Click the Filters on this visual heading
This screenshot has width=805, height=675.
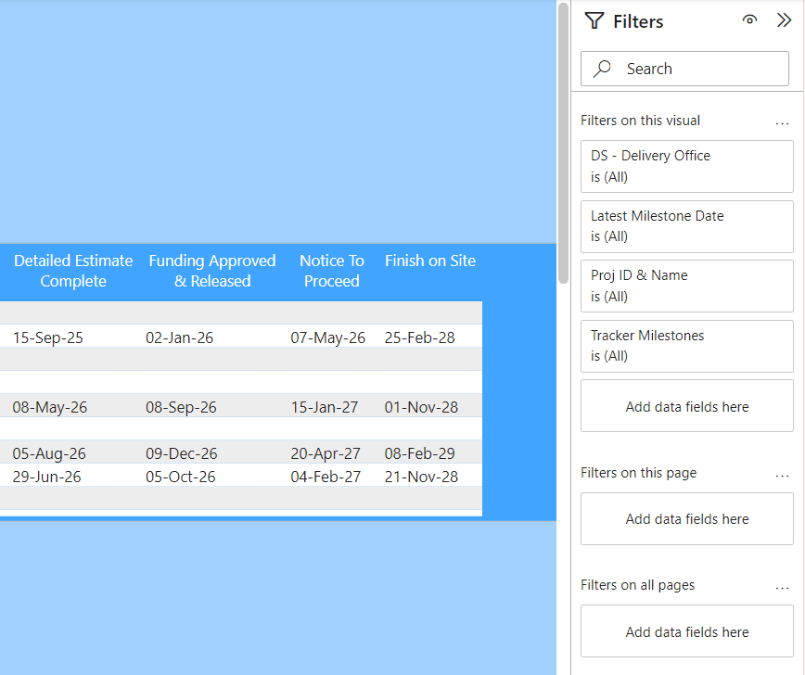(640, 121)
